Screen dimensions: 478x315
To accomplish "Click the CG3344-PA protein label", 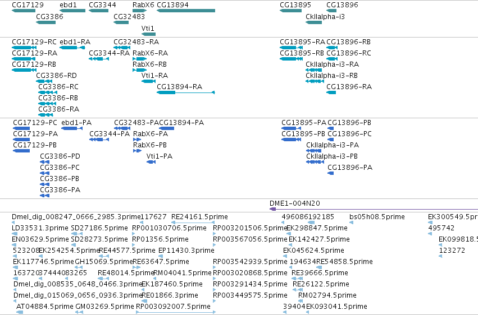I will coord(110,134).
